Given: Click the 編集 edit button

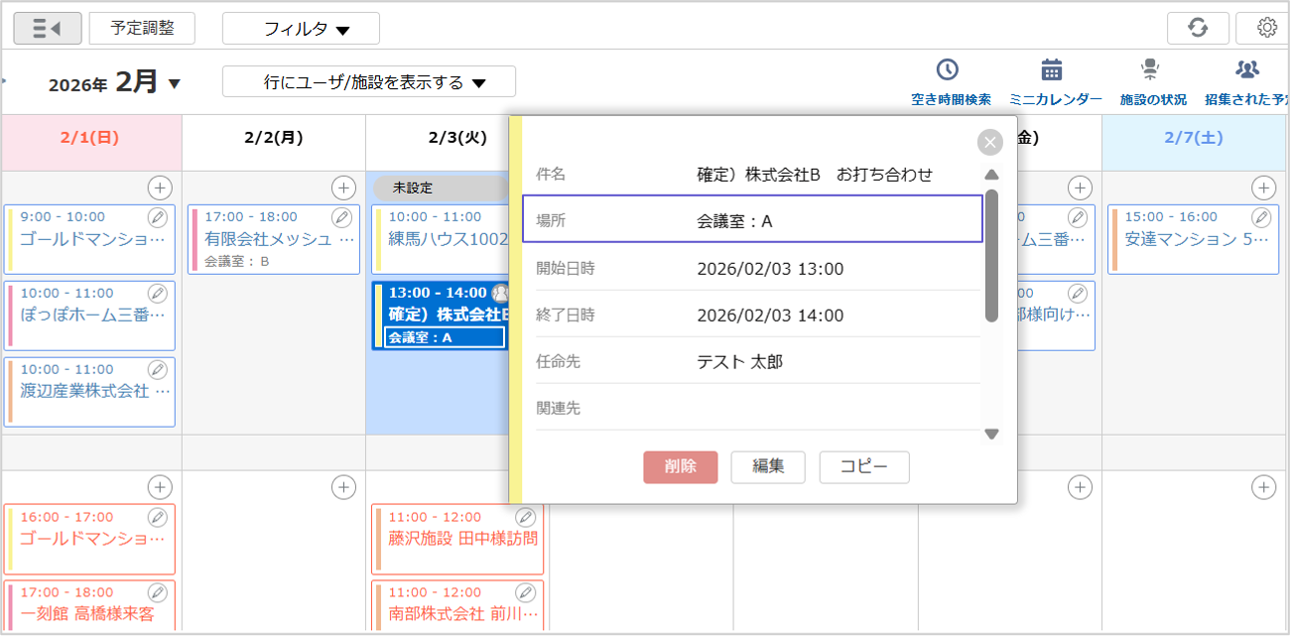Looking at the screenshot, I should click(767, 466).
